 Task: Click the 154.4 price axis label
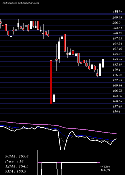tap(116, 111)
